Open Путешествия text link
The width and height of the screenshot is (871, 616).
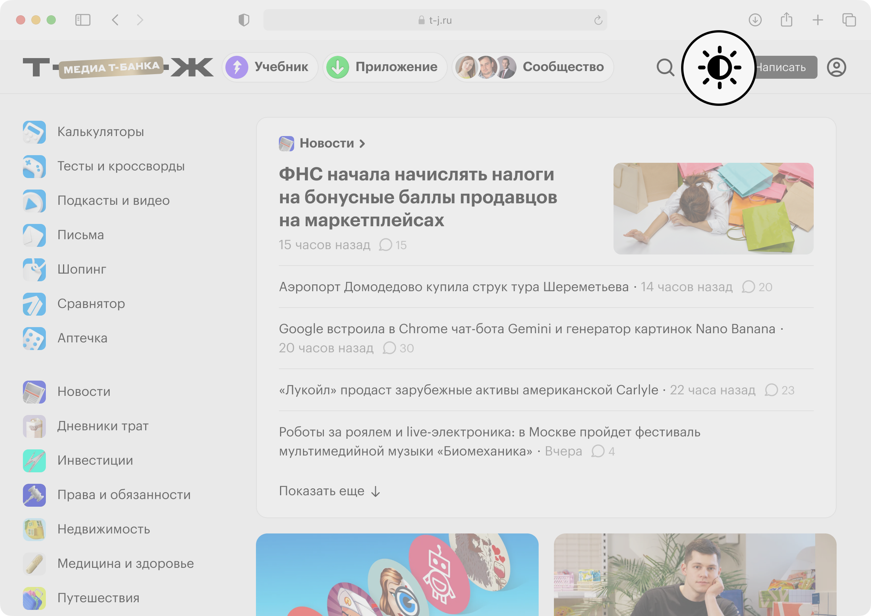coord(98,598)
